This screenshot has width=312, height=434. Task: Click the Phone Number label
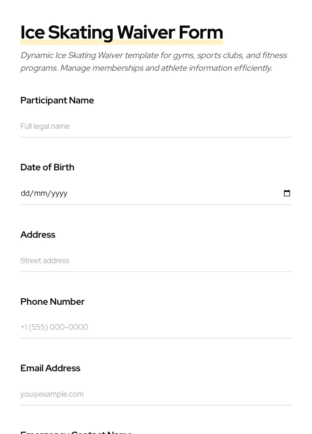(53, 302)
